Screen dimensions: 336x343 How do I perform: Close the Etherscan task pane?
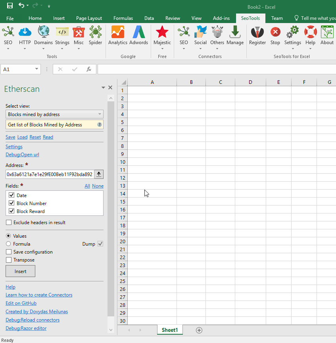click(110, 87)
